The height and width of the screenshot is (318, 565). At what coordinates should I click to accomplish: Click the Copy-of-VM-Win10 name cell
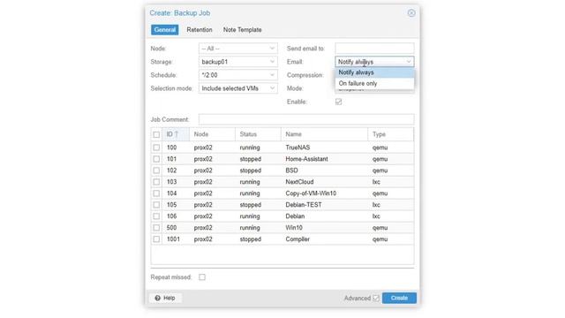pyautogui.click(x=311, y=193)
